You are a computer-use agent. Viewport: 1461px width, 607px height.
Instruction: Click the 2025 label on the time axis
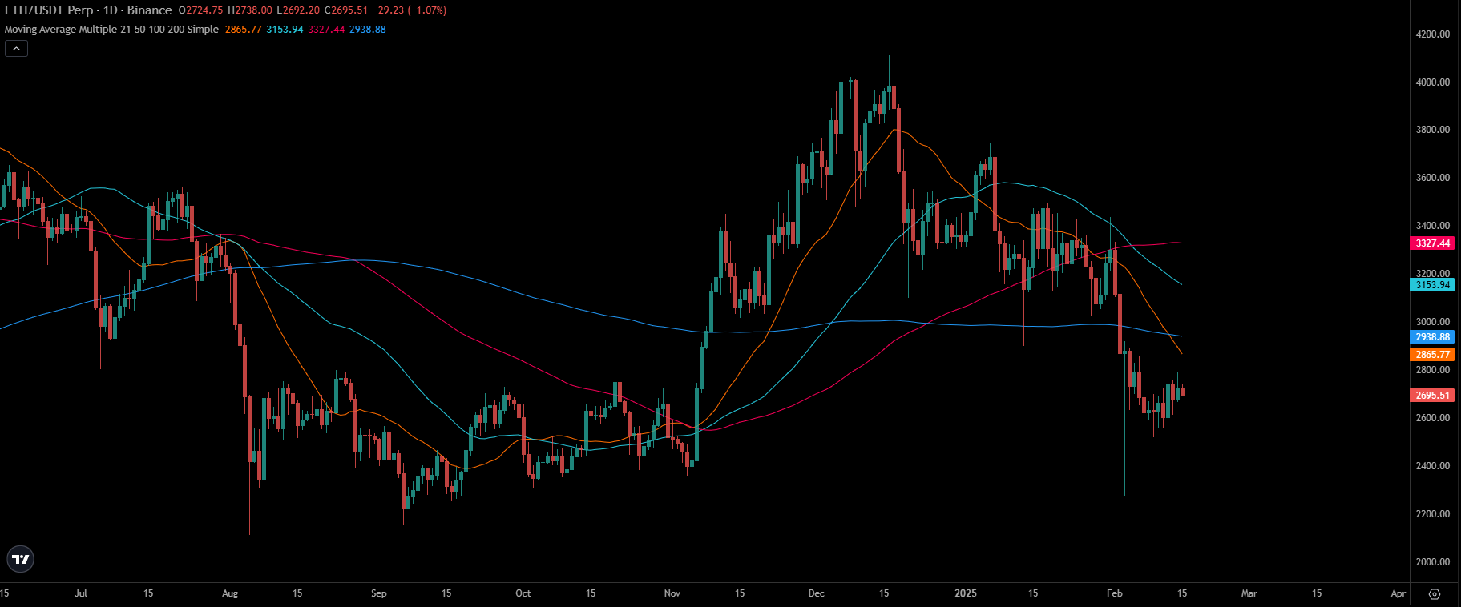tap(966, 593)
